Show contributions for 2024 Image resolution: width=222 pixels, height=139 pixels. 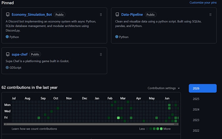click(x=196, y=109)
